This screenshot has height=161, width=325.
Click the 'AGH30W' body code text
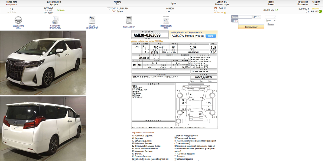170,9
